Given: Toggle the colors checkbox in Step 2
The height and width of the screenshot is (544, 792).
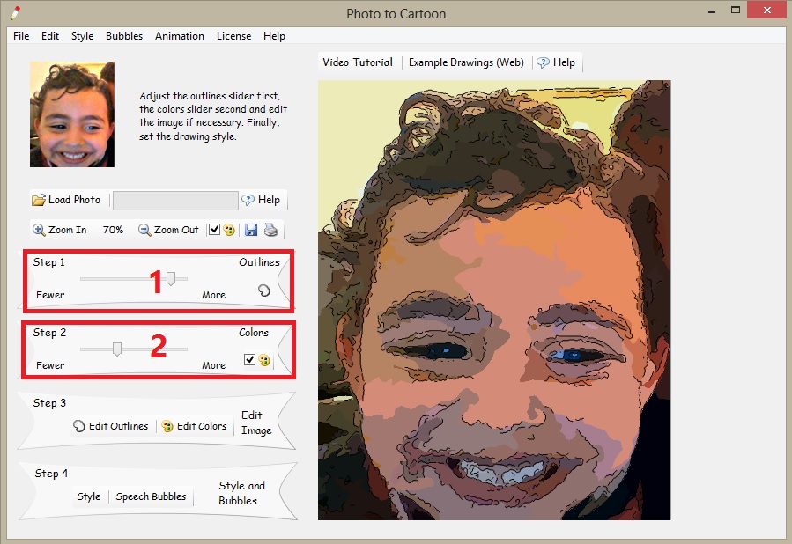Looking at the screenshot, I should 249,359.
